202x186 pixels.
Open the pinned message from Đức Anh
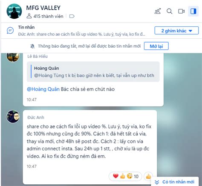81,31
